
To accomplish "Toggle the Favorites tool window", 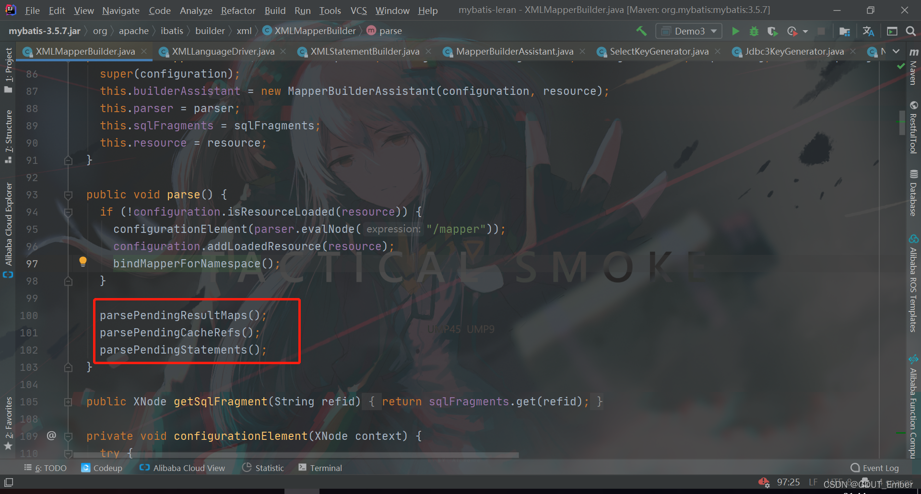I will [8, 424].
